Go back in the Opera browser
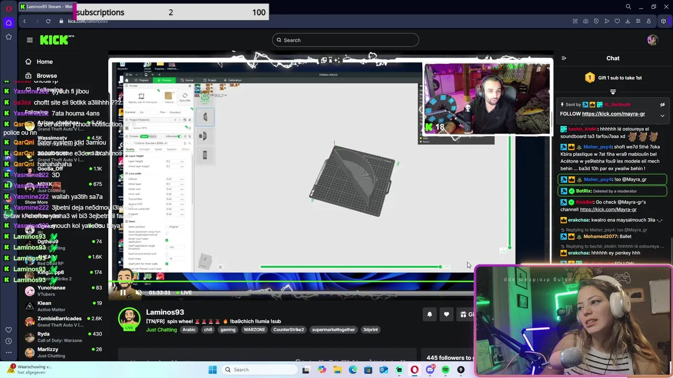Image resolution: width=673 pixels, height=378 pixels. [x=24, y=21]
